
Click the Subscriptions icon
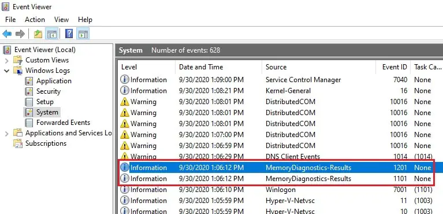pos(18,143)
